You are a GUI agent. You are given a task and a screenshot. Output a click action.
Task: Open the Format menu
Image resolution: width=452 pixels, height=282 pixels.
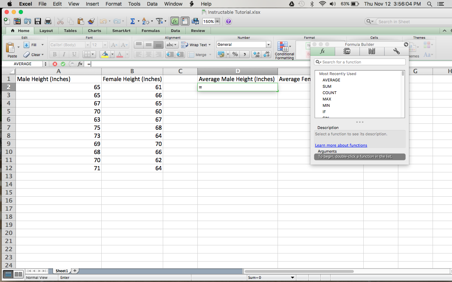tap(113, 4)
